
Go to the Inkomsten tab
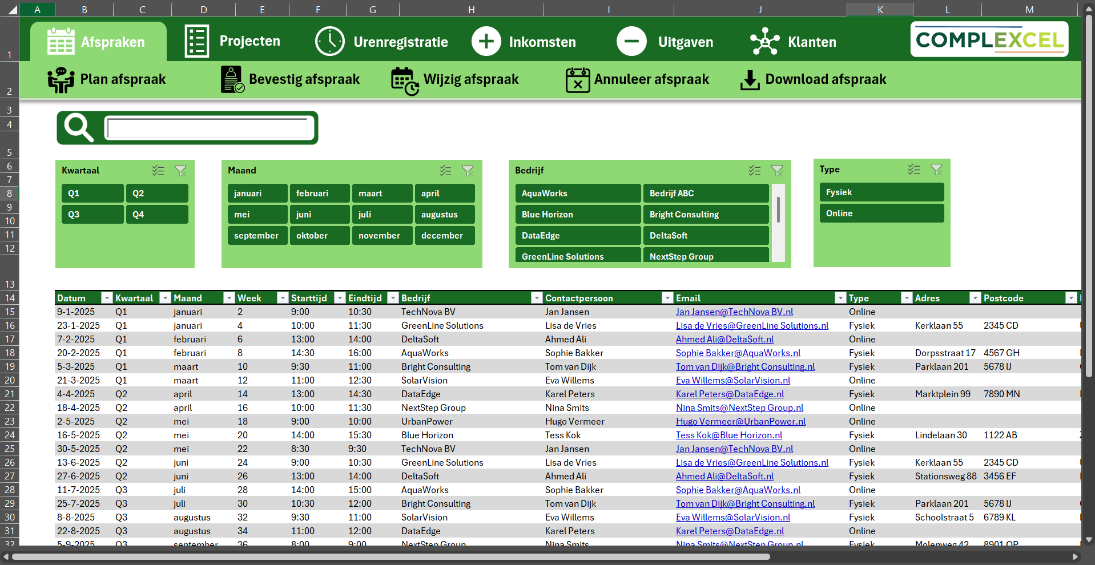click(x=524, y=42)
